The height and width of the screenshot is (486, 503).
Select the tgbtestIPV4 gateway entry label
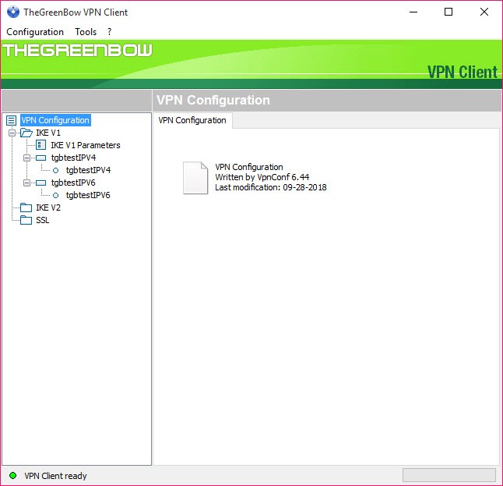[x=73, y=158]
